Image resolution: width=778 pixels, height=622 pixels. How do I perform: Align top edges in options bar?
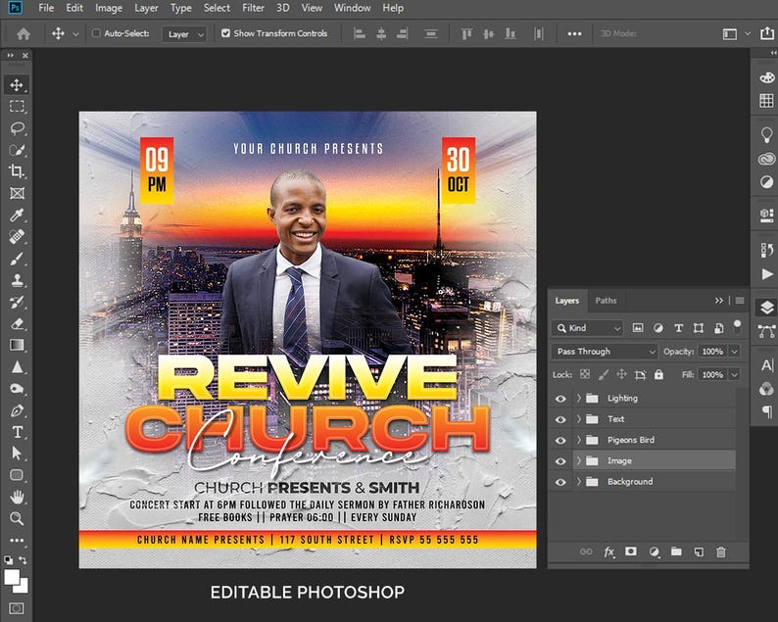coord(466,33)
